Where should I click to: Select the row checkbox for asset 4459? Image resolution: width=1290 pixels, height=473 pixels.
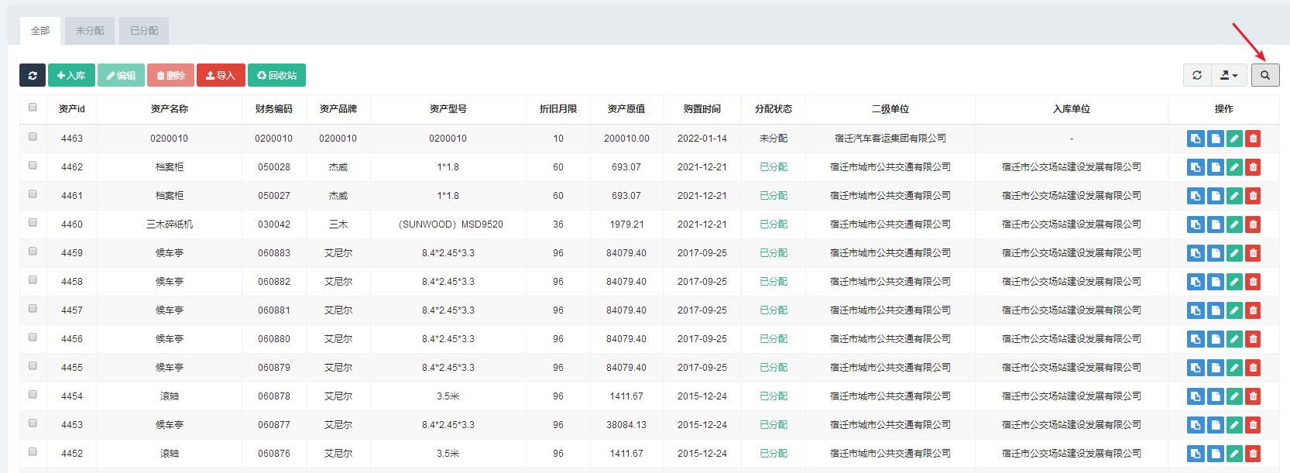33,252
